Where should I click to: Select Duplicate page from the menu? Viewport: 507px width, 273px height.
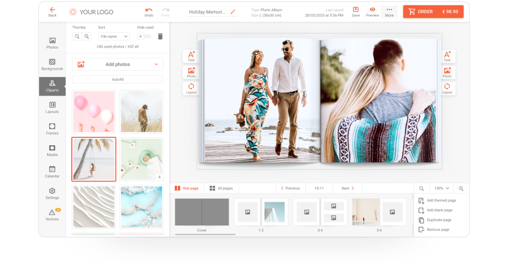(438, 220)
